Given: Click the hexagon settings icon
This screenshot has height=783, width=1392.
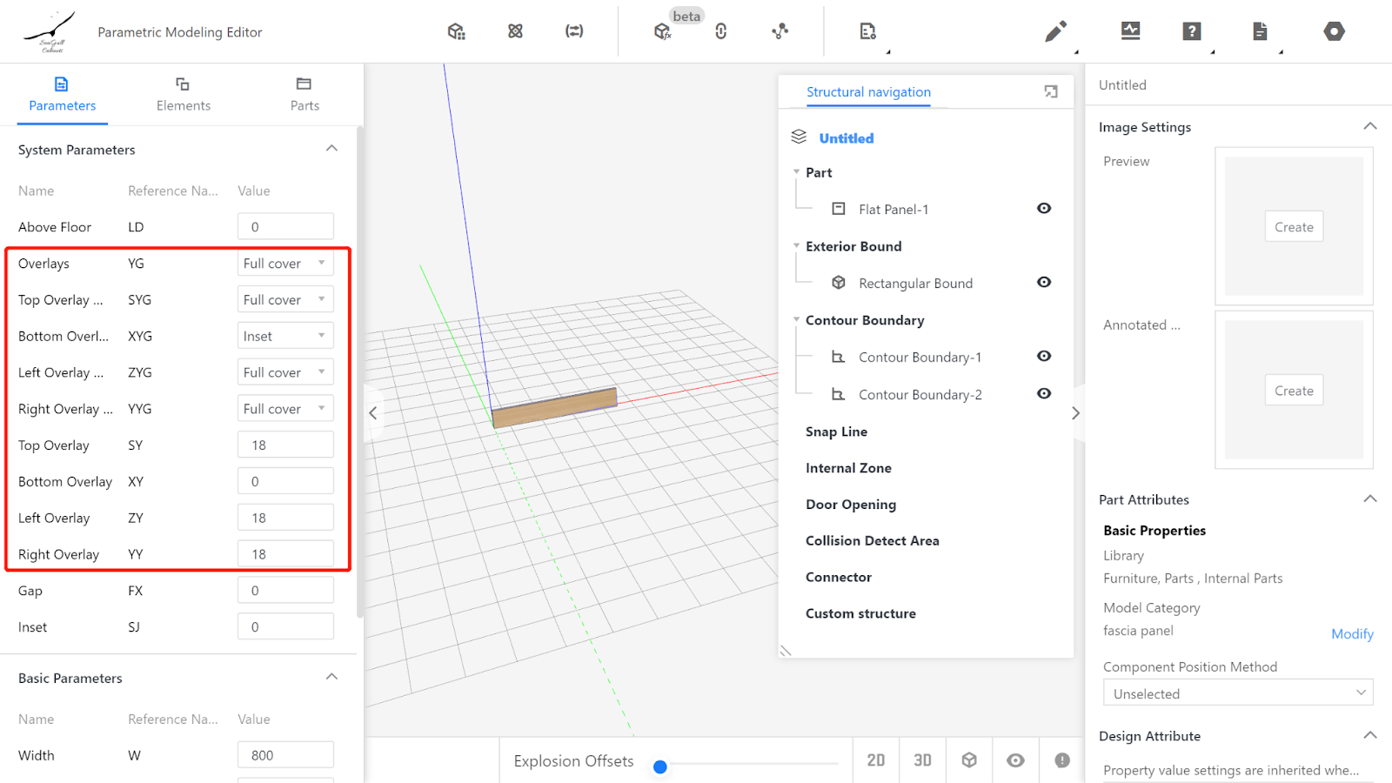Looking at the screenshot, I should pos(1334,32).
